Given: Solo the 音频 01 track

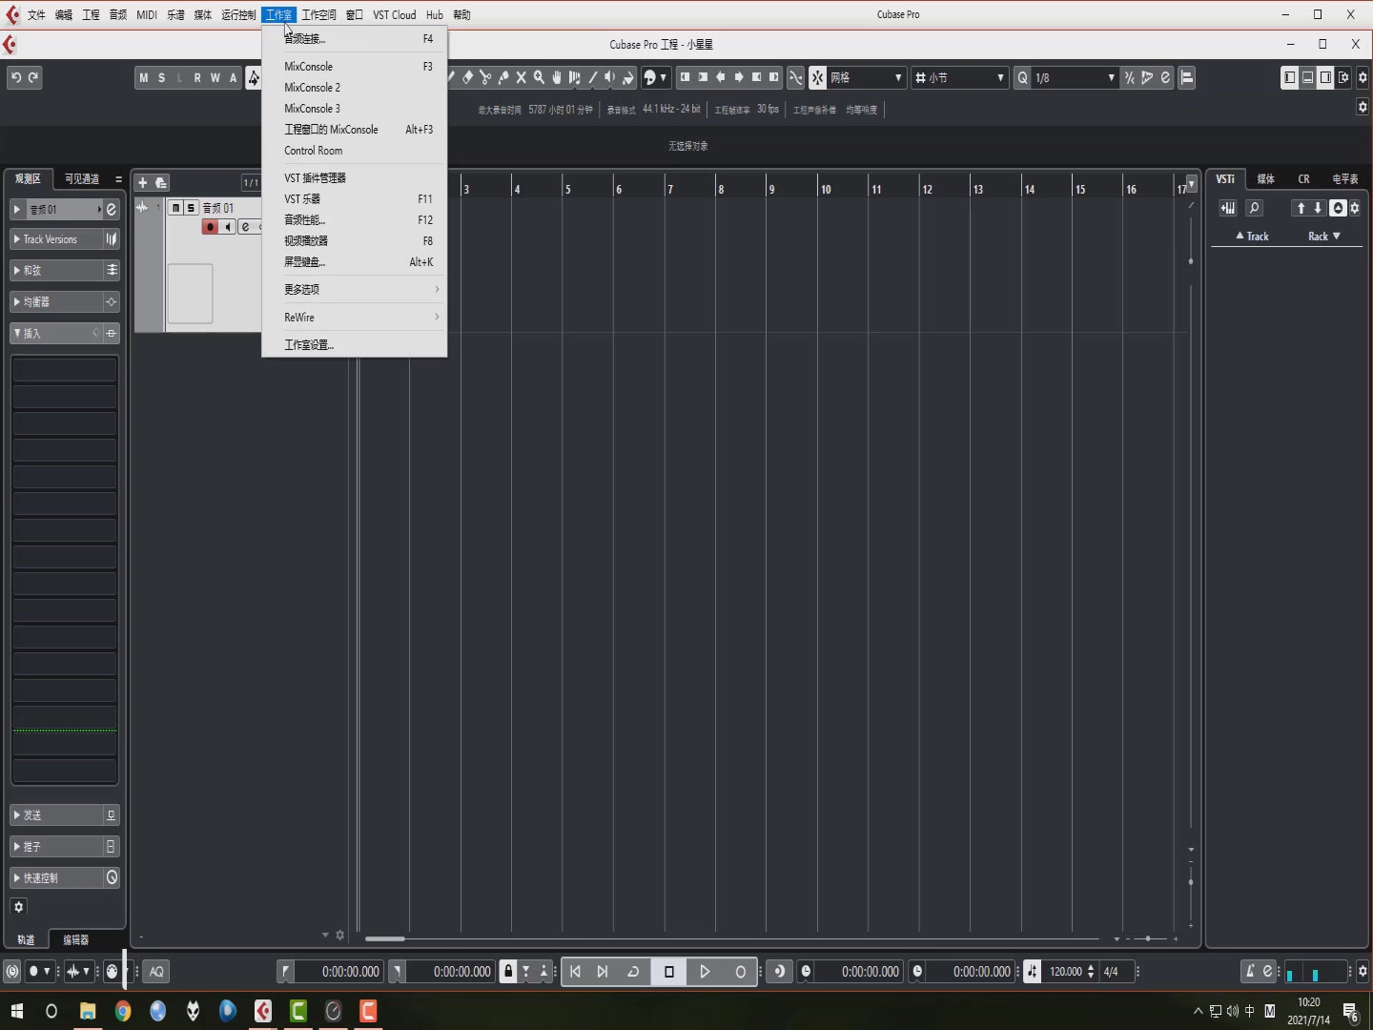Looking at the screenshot, I should 192,207.
